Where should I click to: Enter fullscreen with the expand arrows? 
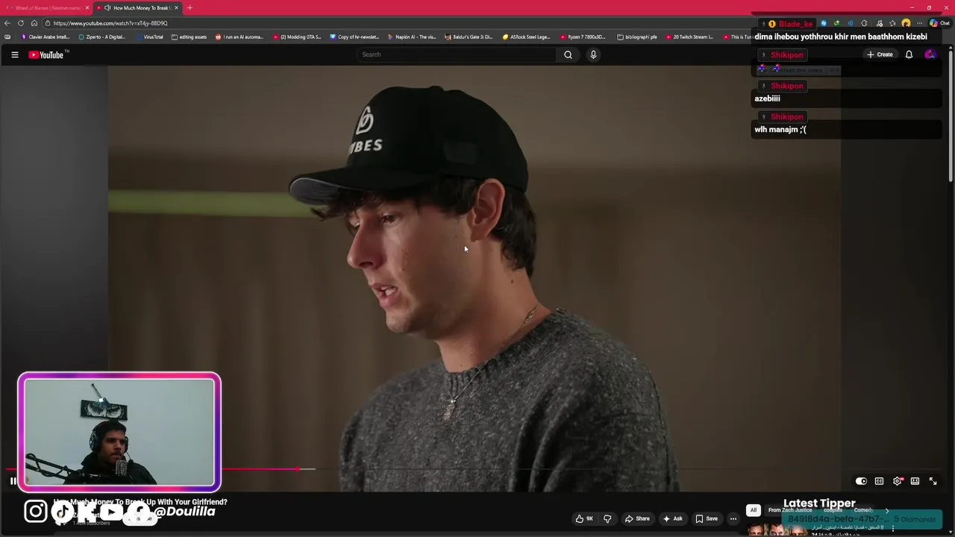pyautogui.click(x=933, y=481)
